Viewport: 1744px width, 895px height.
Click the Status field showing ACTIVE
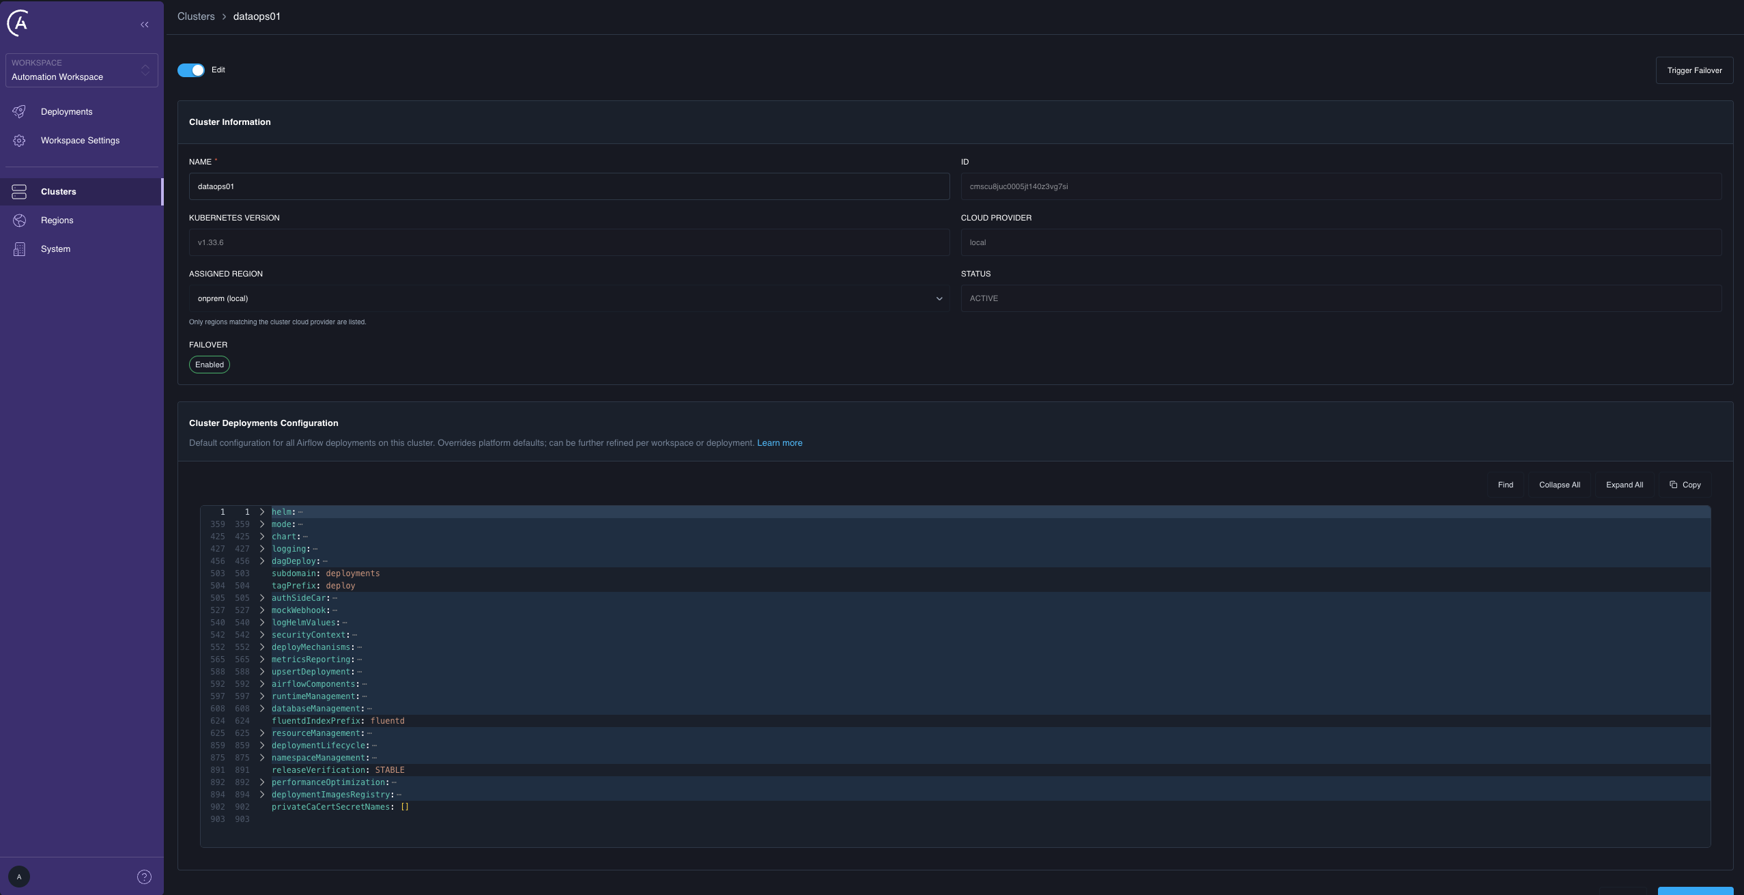click(x=1341, y=298)
